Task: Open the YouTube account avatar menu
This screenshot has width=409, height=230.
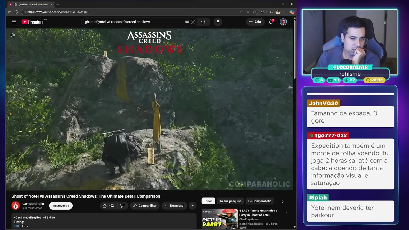Action: pos(283,22)
